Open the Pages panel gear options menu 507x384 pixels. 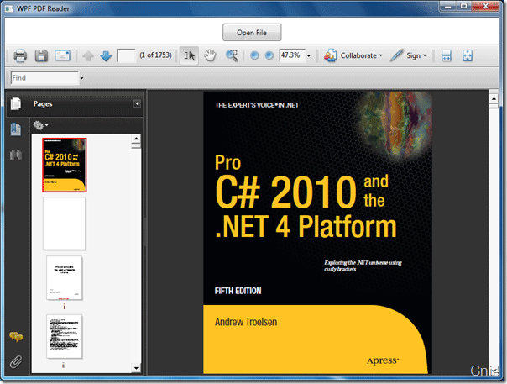tap(39, 125)
